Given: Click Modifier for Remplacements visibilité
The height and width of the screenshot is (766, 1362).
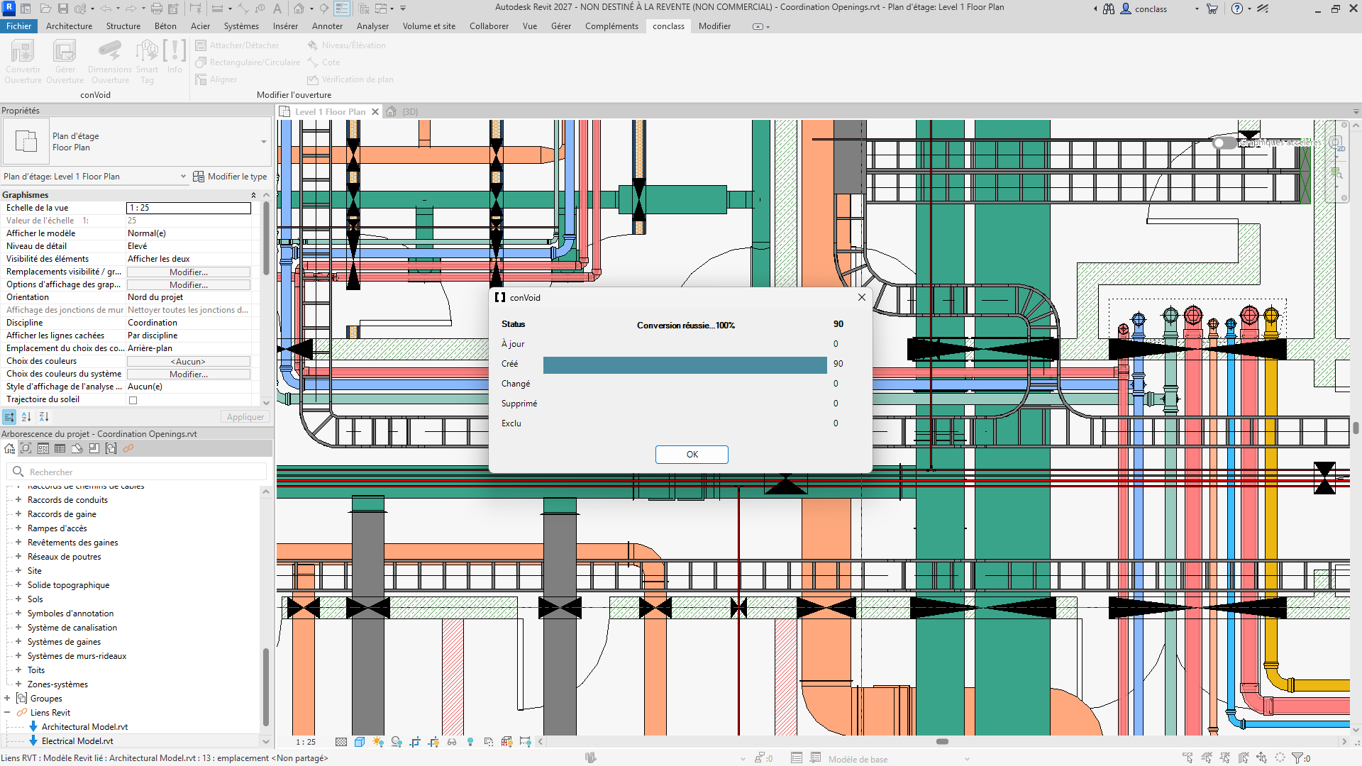Looking at the screenshot, I should tap(189, 272).
